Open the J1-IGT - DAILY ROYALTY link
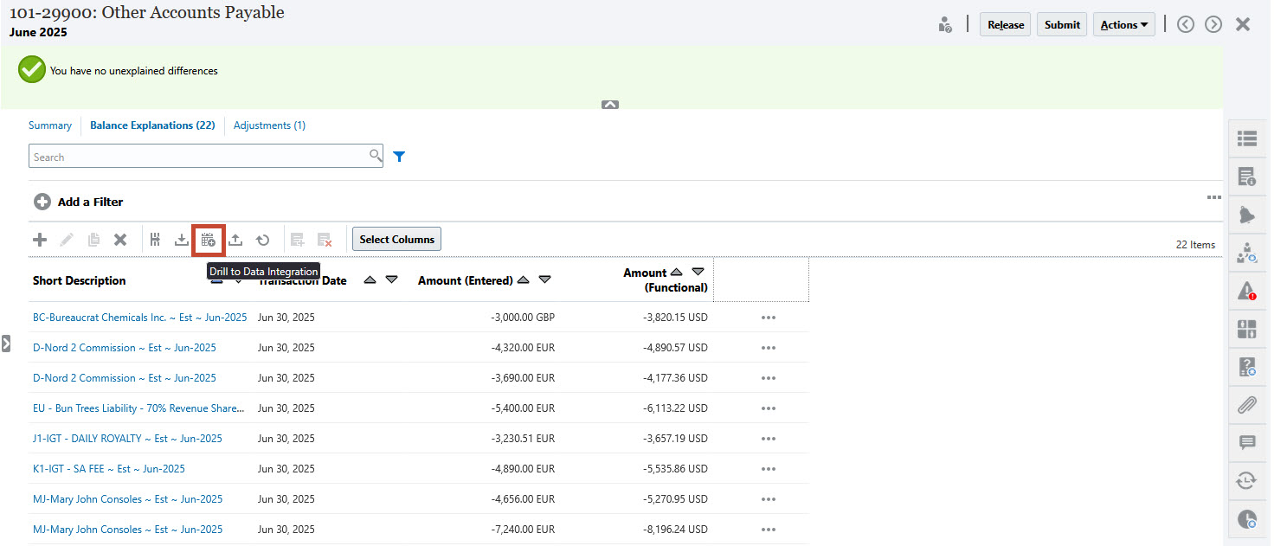This screenshot has width=1274, height=546. (x=127, y=439)
